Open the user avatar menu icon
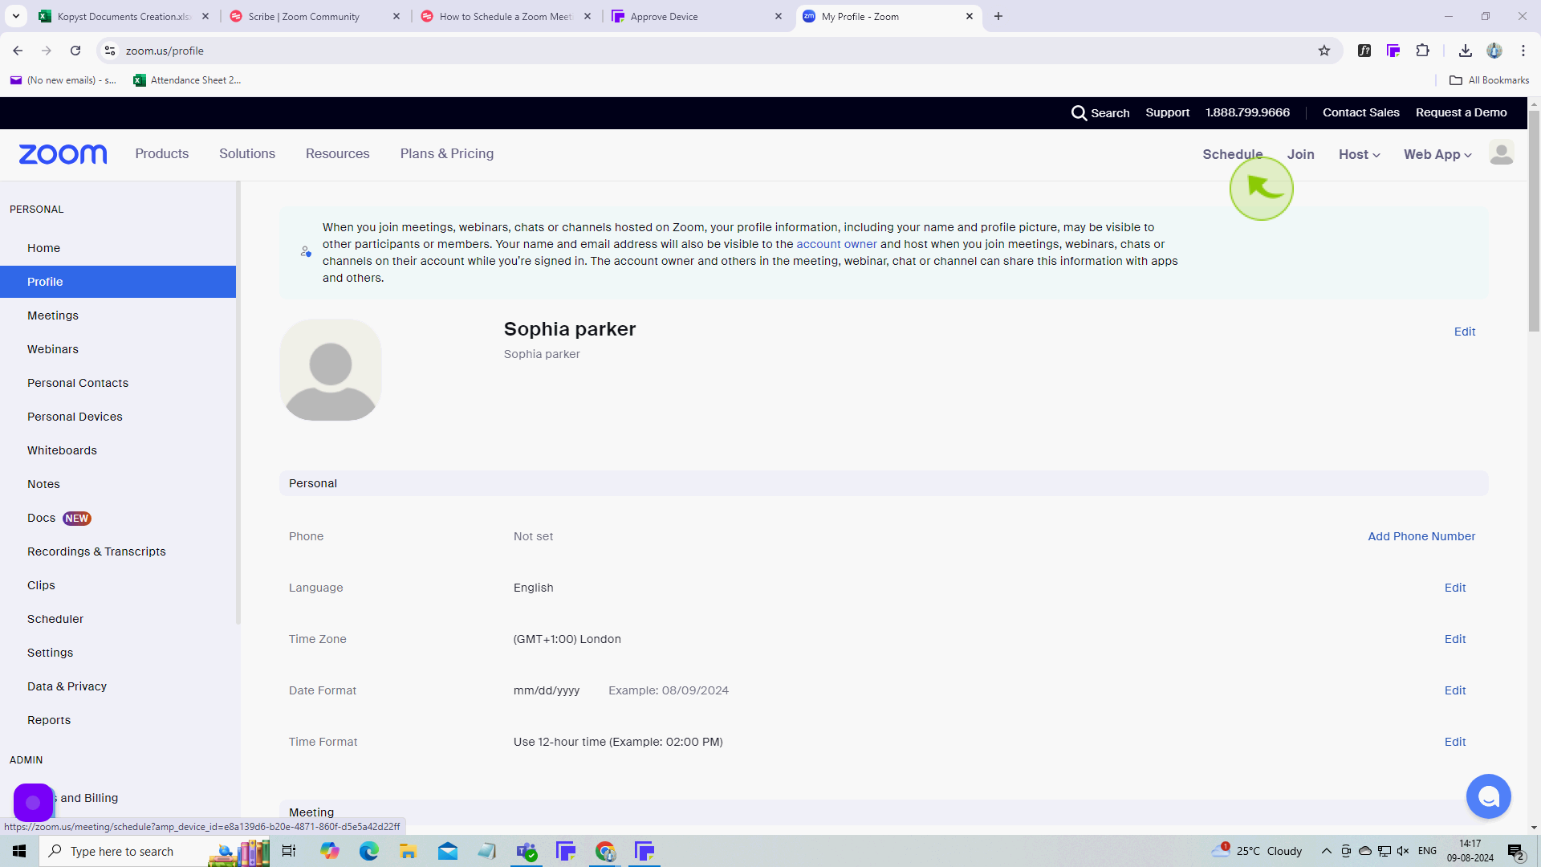Viewport: 1541px width, 867px height. [1501, 153]
